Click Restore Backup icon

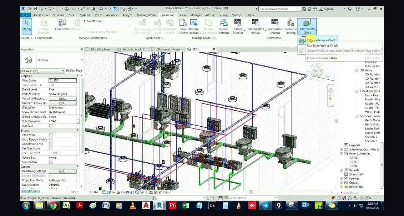[194, 26]
